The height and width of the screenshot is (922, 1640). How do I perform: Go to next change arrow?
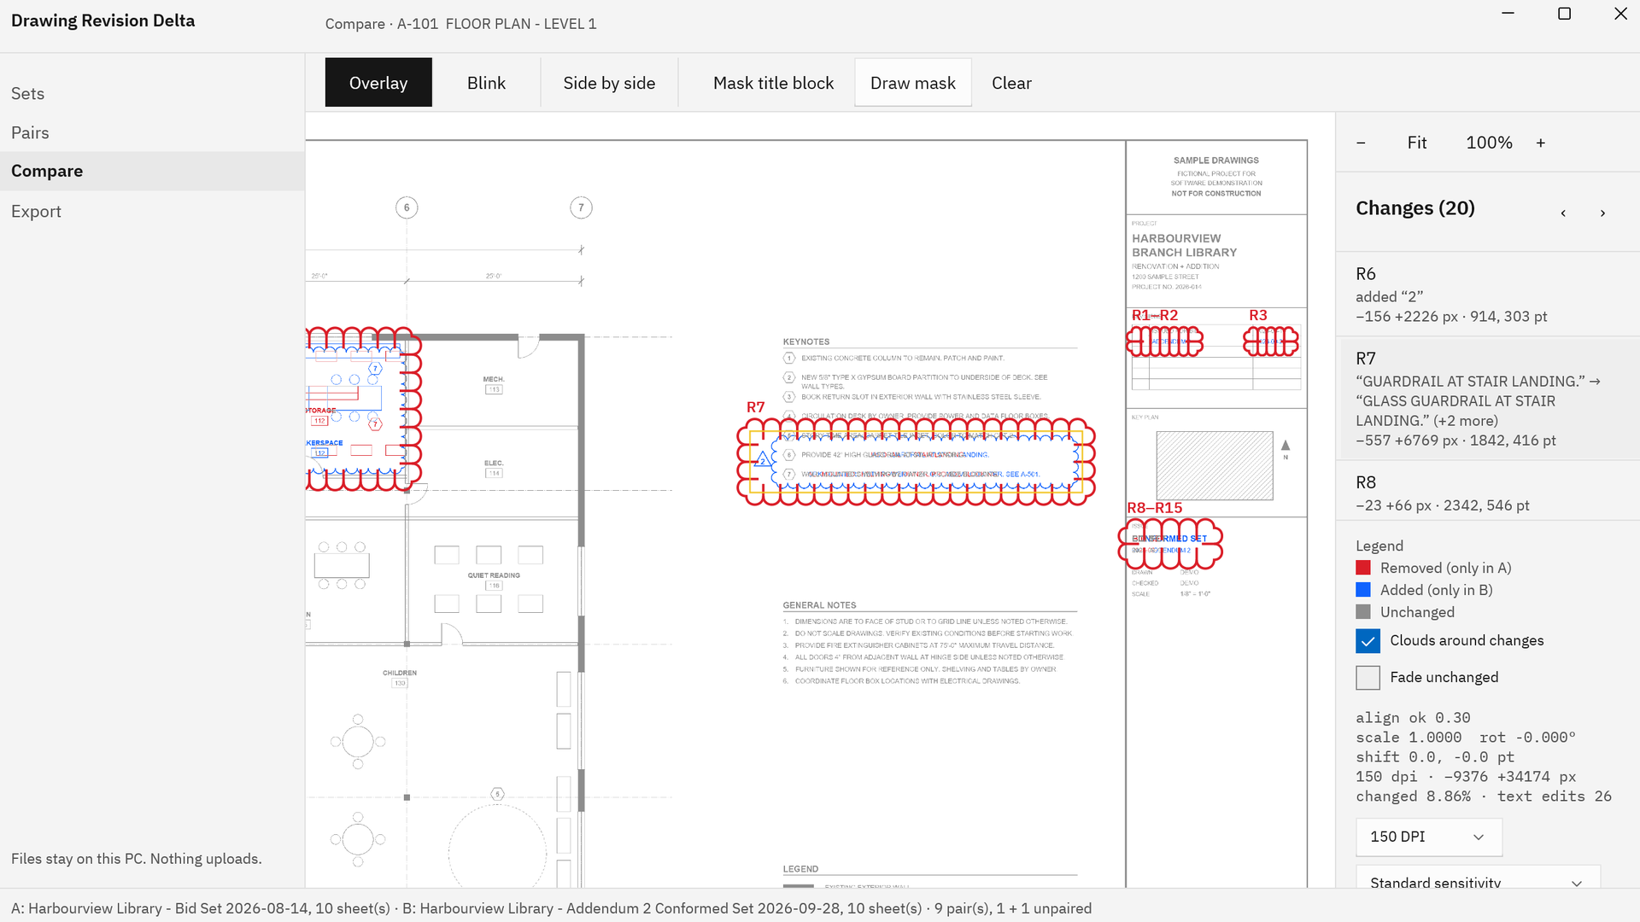pos(1602,213)
